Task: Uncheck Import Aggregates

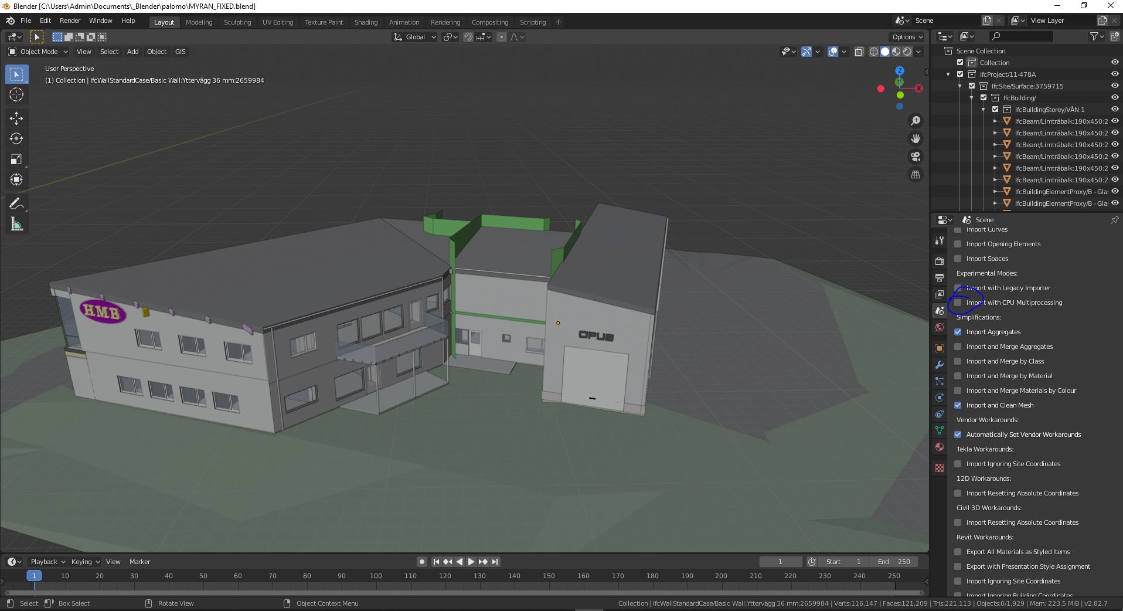Action: 958,332
